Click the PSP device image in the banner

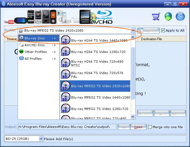tap(21, 21)
